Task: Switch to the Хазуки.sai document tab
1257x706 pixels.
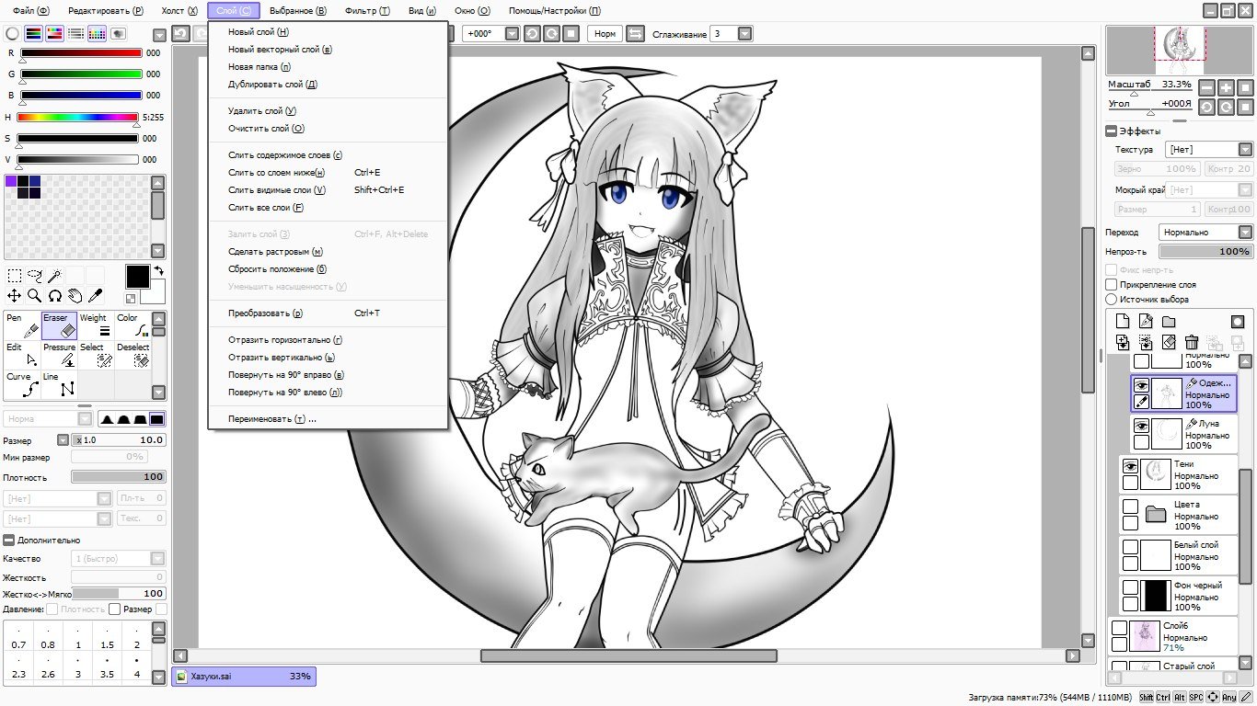Action: point(244,677)
